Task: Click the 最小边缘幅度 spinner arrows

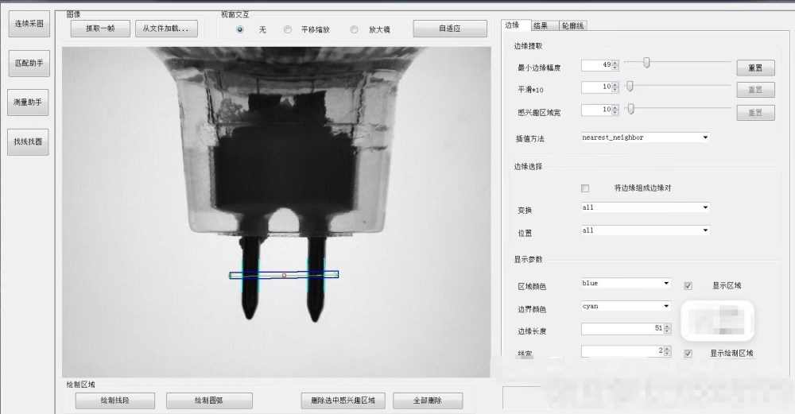Action: pos(615,65)
